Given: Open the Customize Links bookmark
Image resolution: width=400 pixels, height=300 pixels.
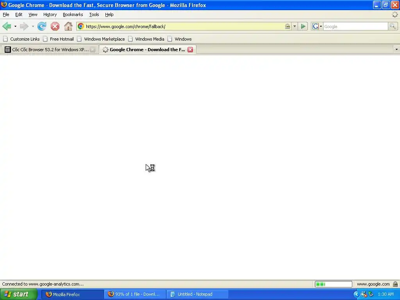Looking at the screenshot, I should coord(21,39).
